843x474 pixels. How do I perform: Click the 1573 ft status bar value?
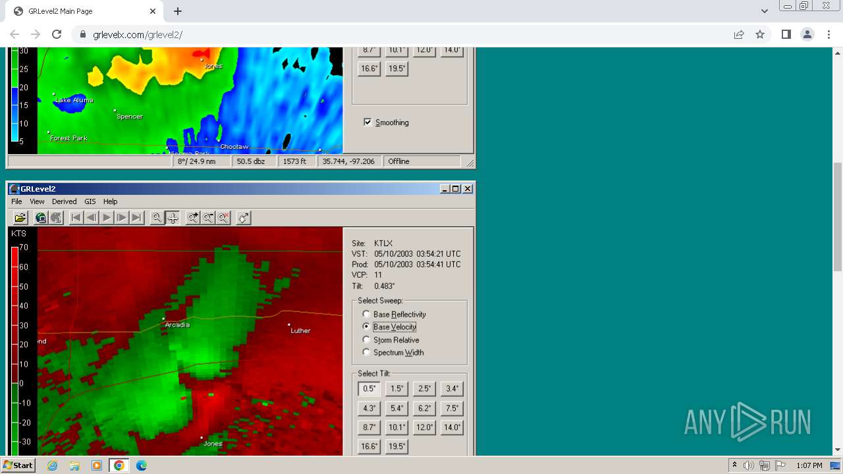pos(294,161)
